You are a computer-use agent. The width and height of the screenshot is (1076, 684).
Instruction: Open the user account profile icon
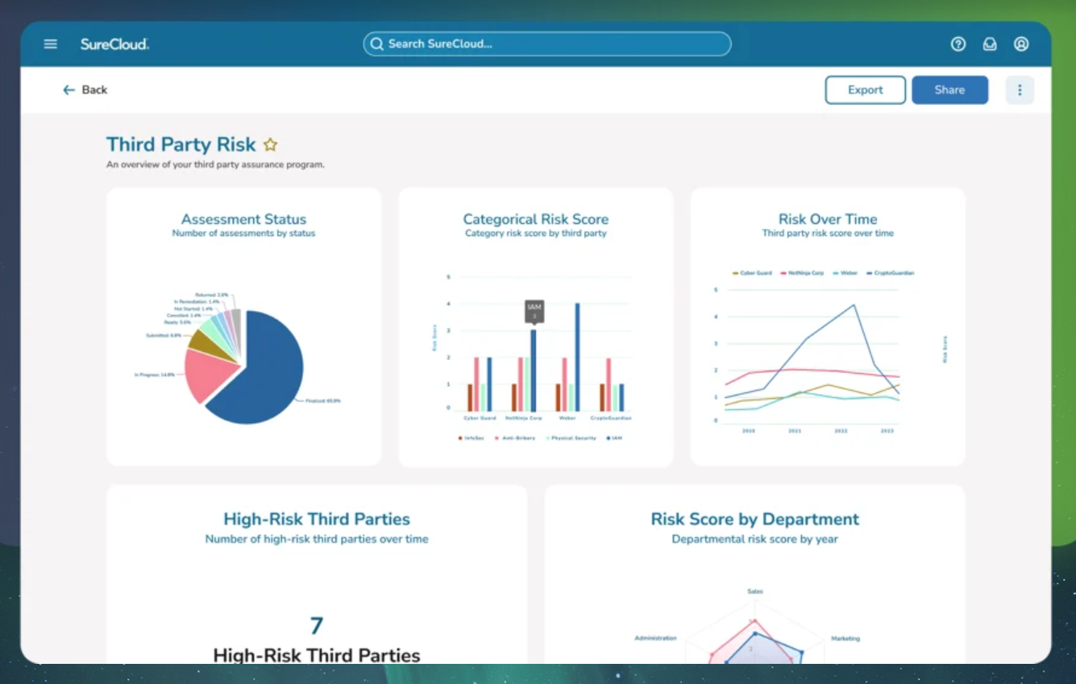click(x=1021, y=44)
